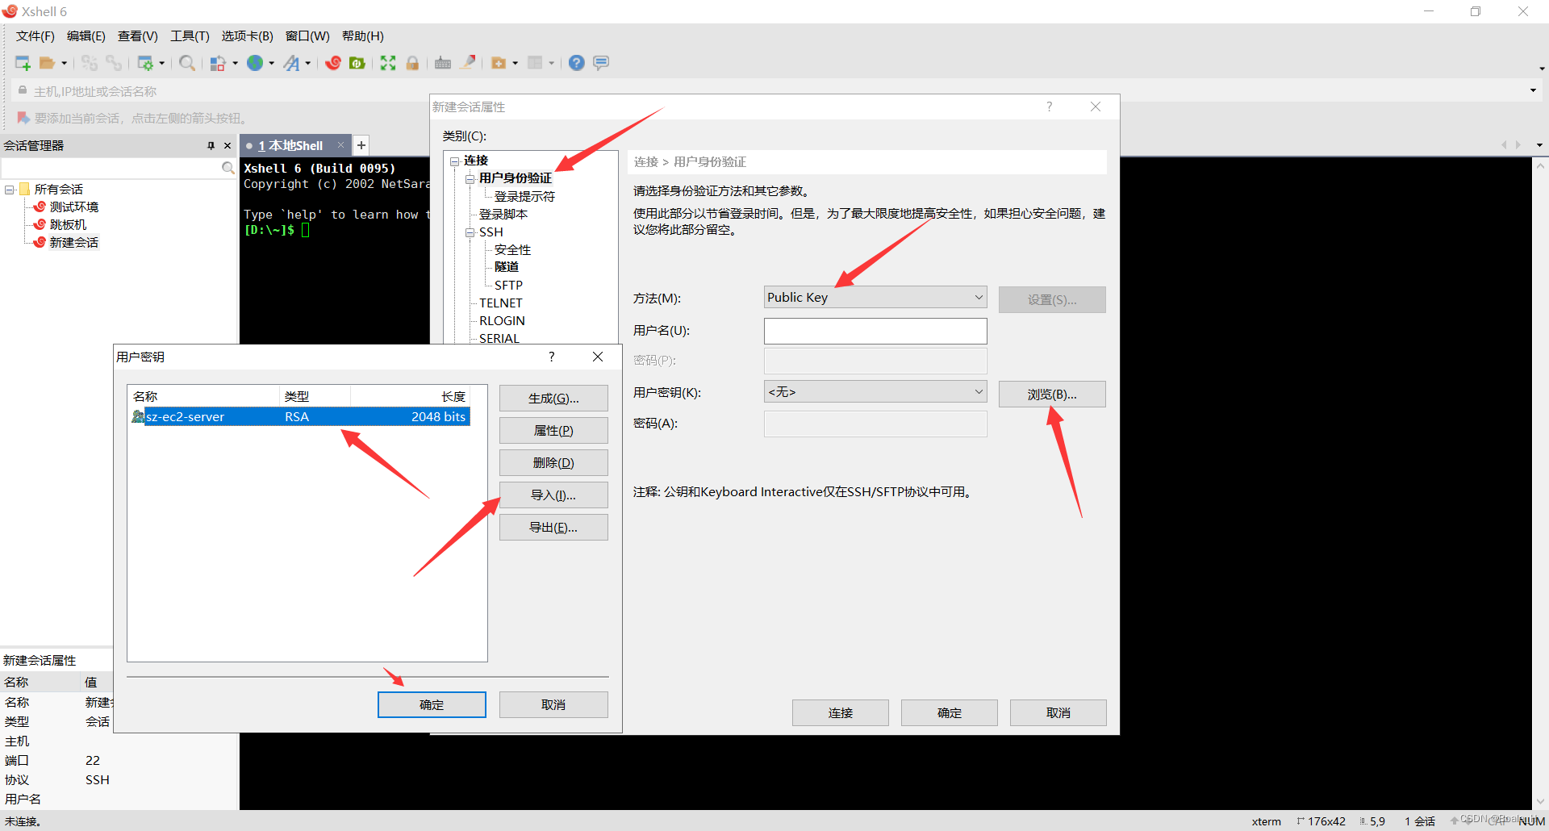Select the sz-ec2-server key row
The width and height of the screenshot is (1549, 831).
click(299, 417)
